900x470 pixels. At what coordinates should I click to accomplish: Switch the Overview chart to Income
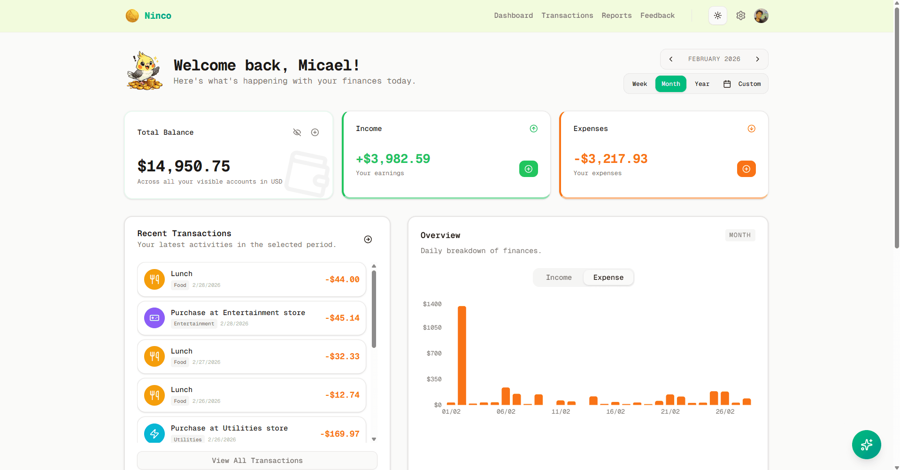[559, 277]
